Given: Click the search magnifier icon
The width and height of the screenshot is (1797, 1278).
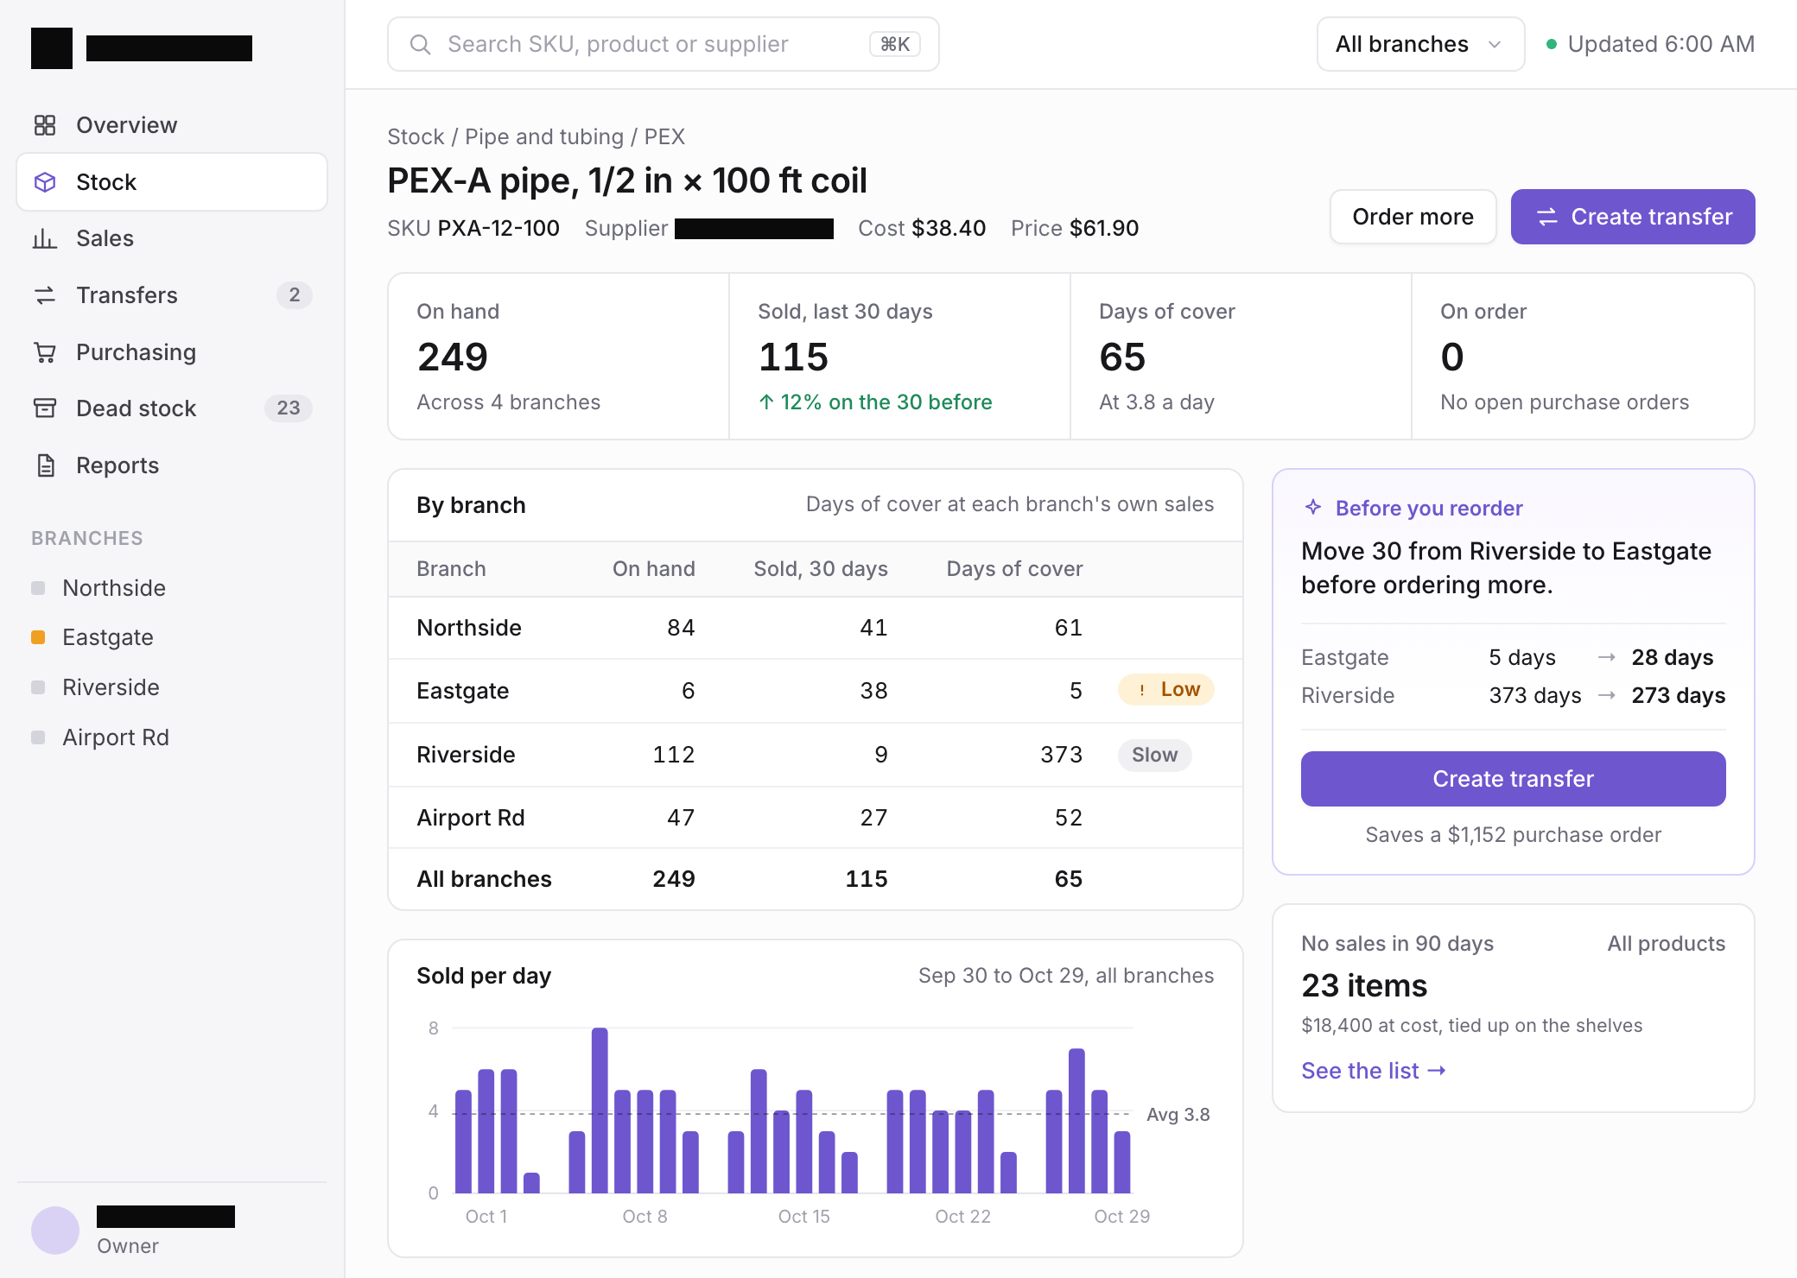Looking at the screenshot, I should point(420,44).
